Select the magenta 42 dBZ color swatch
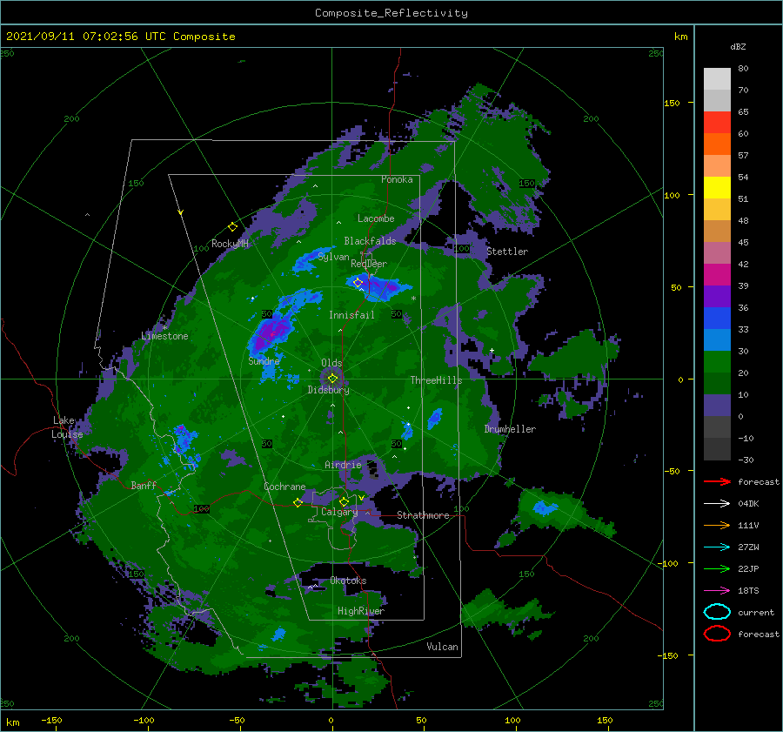Screen dimensions: 783x732 click(717, 274)
